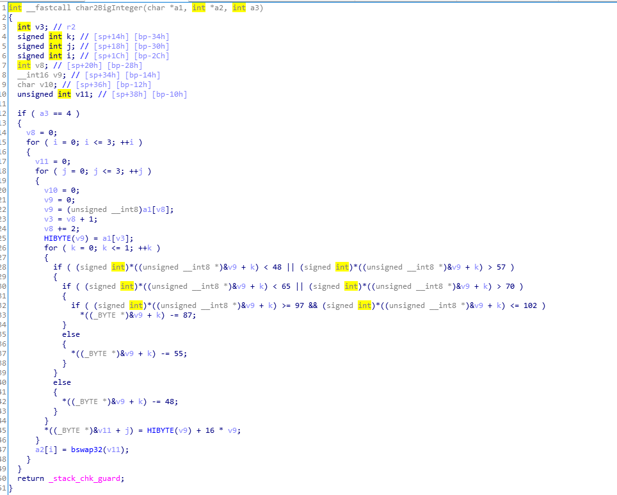617x495 pixels.
Task: Click the a2[i] assignment target
Action: point(47,450)
